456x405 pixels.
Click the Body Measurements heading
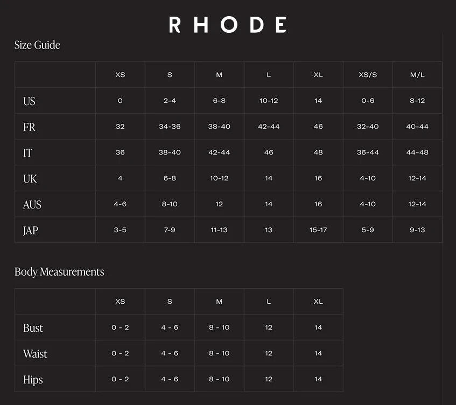tap(59, 272)
